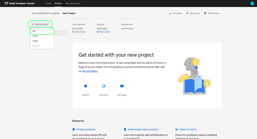Open the APIs and services tab
The height and width of the screenshot is (139, 257).
tap(73, 3)
